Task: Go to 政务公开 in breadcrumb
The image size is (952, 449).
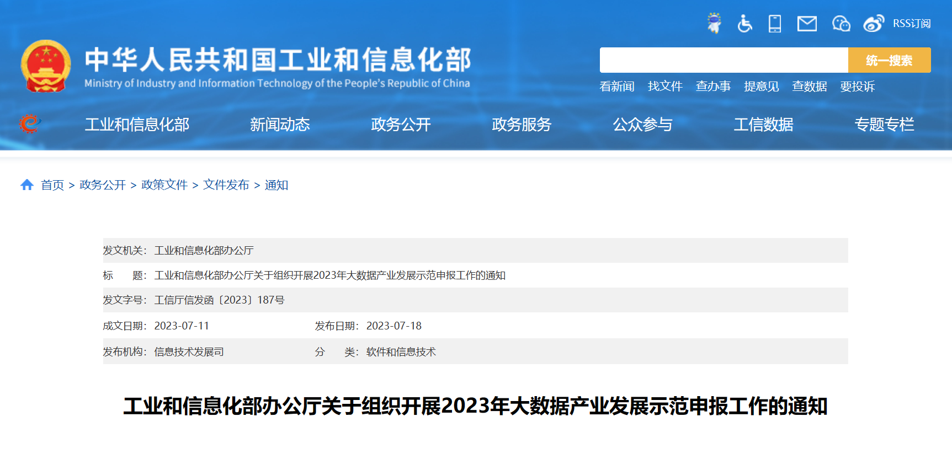Action: pyautogui.click(x=103, y=185)
